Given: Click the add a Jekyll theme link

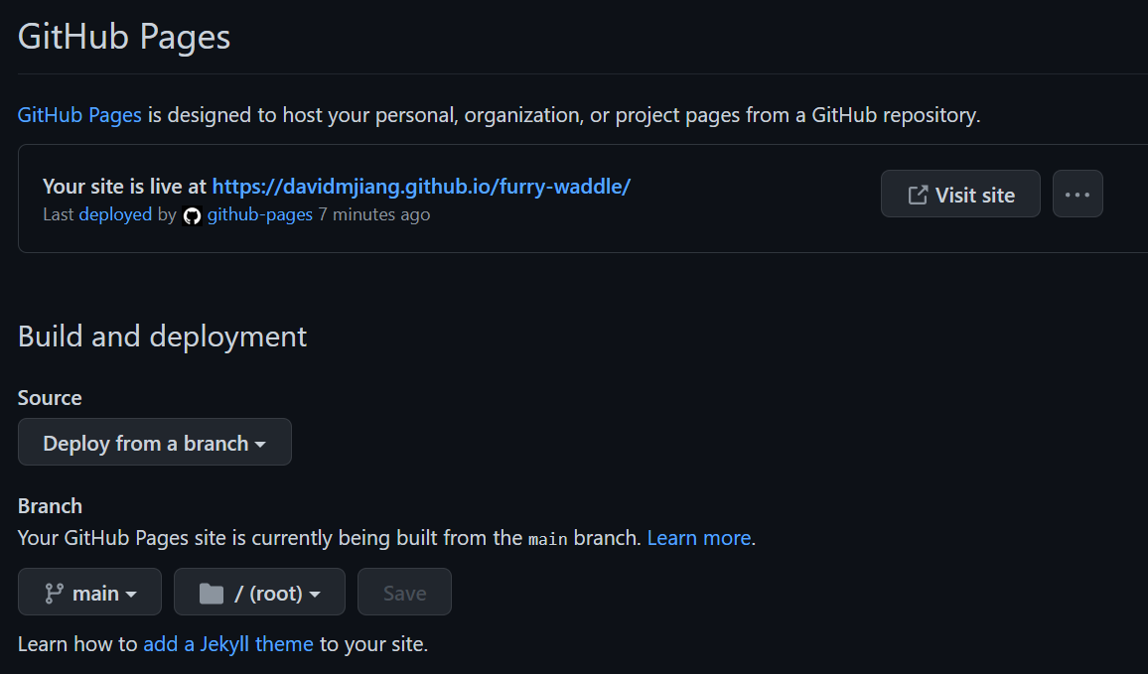Looking at the screenshot, I should pos(228,644).
